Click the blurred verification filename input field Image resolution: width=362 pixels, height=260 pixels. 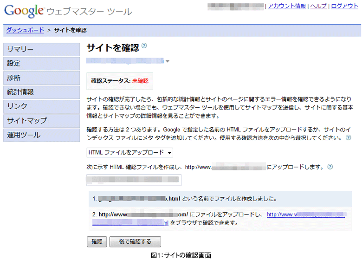[134, 180]
